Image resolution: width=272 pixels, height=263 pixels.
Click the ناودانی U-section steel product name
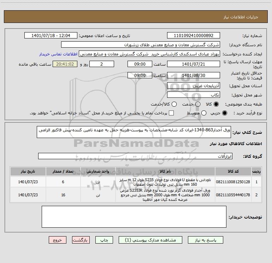tap(165, 182)
